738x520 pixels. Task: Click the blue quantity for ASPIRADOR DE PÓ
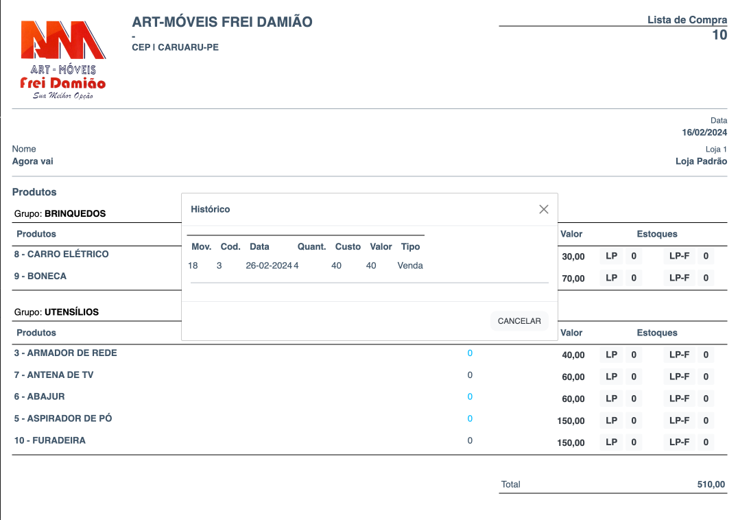(470, 419)
